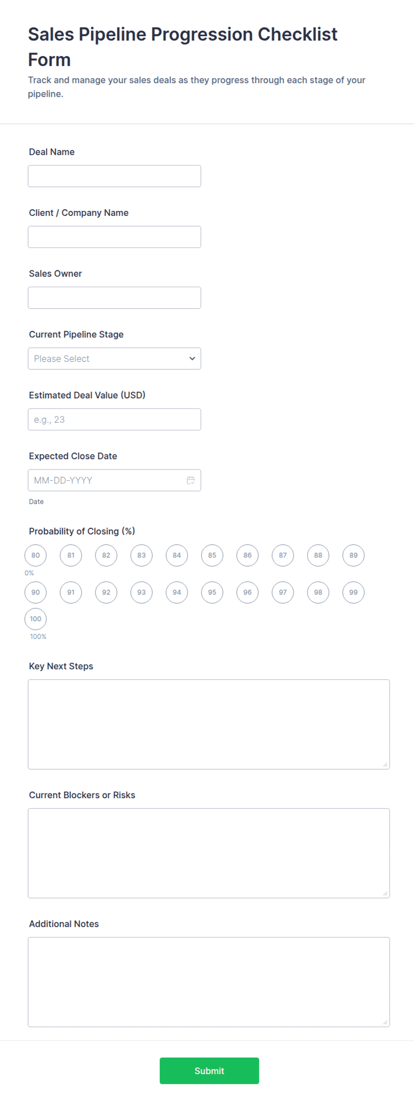Select probability rating 93
Image resolution: width=414 pixels, height=1106 pixels.
click(x=142, y=592)
